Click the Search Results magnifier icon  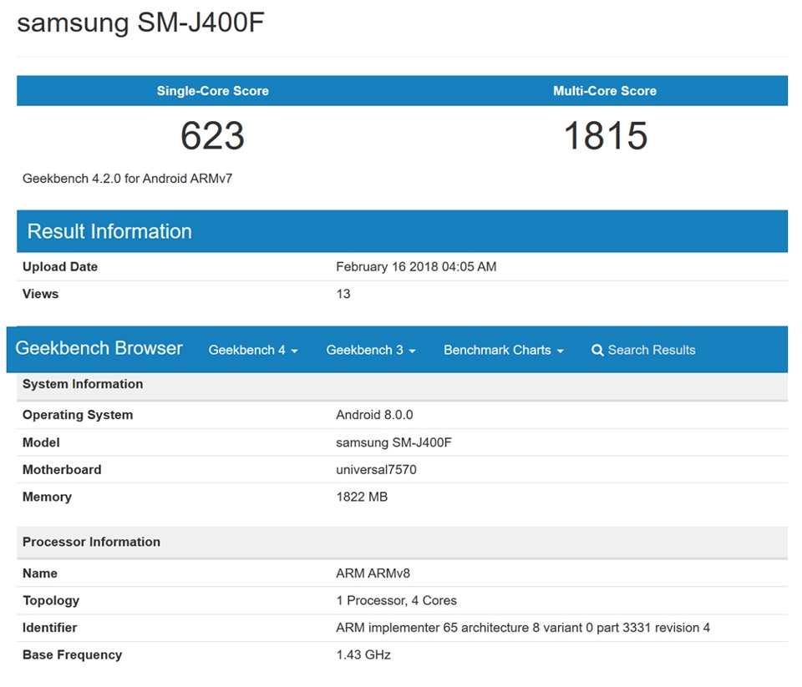click(596, 350)
